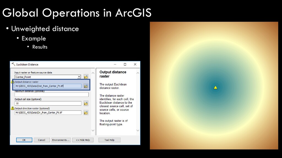282x158 pixels.
Task: Browse for output cell size raster
Action: (x=86, y=103)
